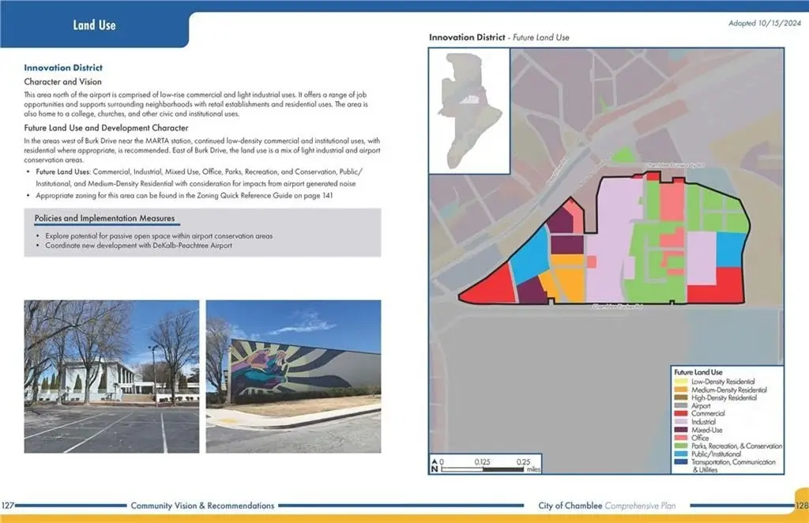Click the north arrow on the map
The height and width of the screenshot is (523, 809).
(x=433, y=465)
